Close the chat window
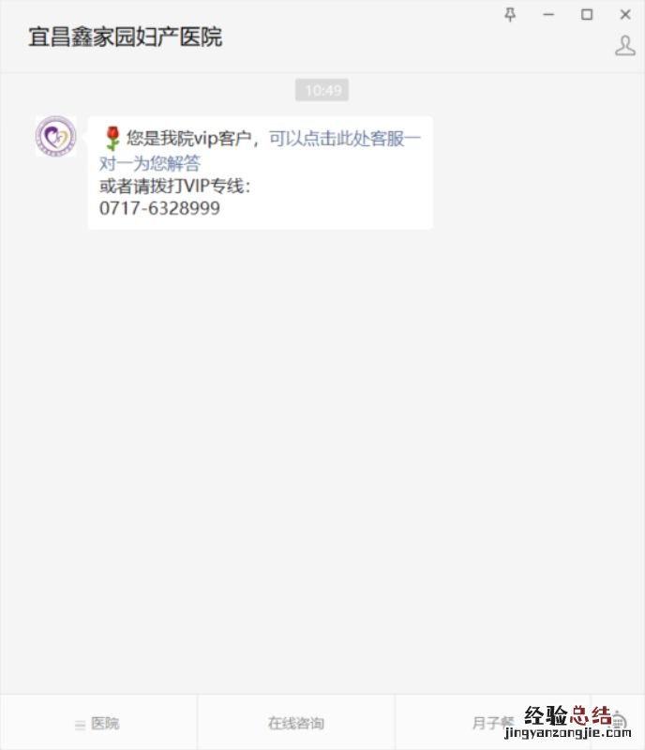This screenshot has height=750, width=645. pyautogui.click(x=625, y=15)
